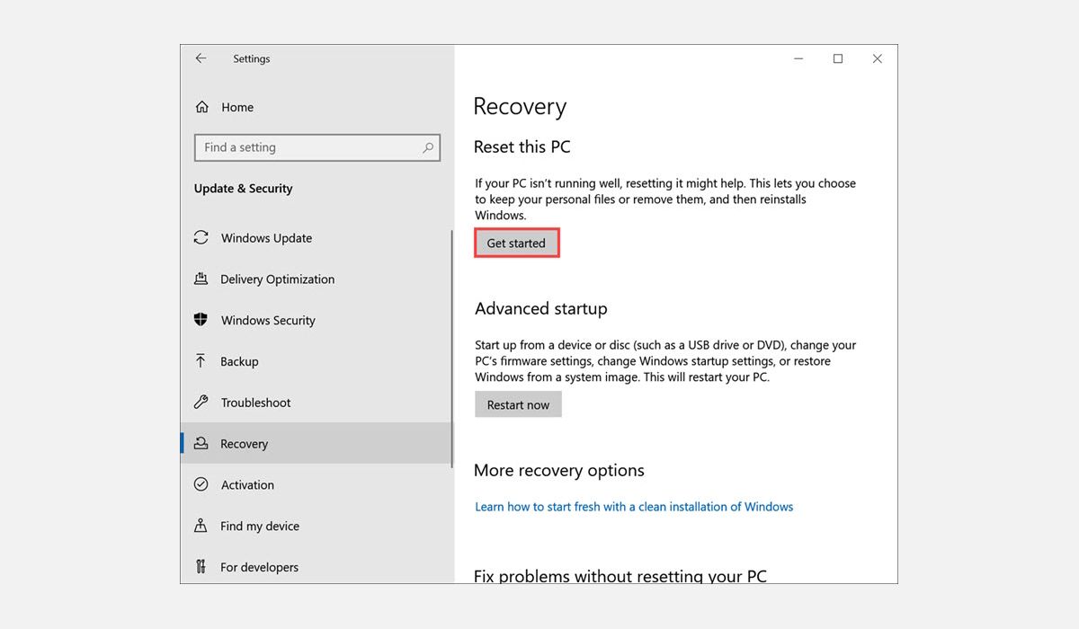
Task: Open For developers via its icon
Action: [201, 567]
